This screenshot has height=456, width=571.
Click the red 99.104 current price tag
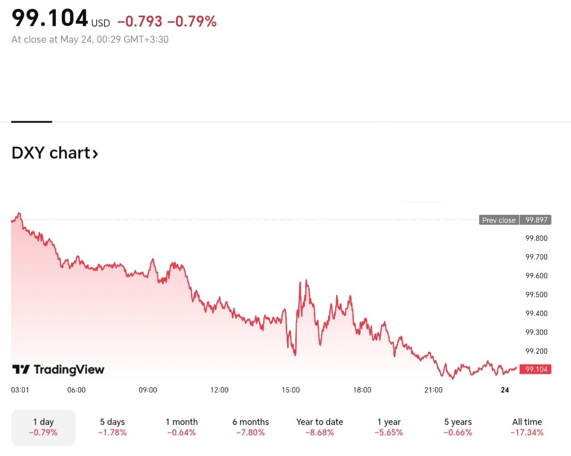tap(535, 369)
